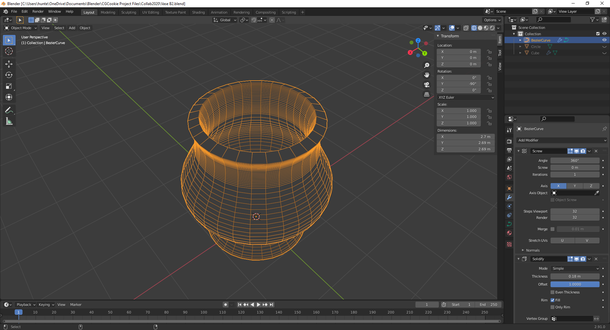Open the Add Modifier dropdown

tap(562, 140)
